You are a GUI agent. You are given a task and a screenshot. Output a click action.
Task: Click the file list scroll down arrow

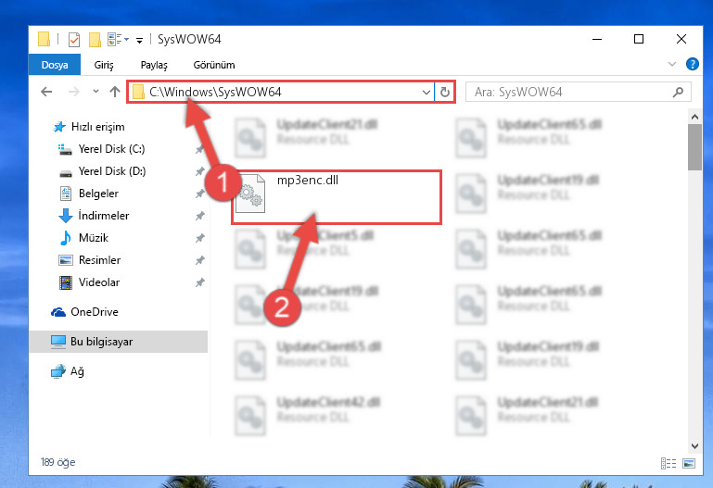click(694, 445)
